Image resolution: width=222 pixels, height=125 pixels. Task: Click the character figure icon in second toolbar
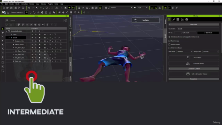50,12
